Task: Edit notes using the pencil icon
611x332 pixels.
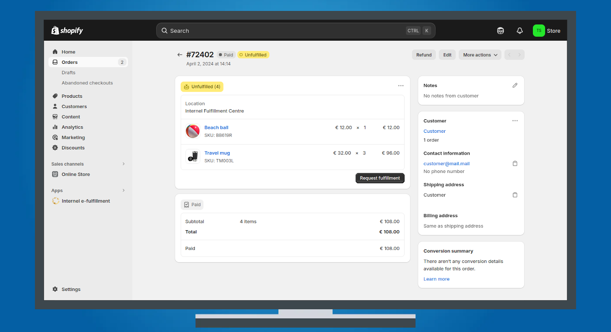Action: tap(515, 86)
